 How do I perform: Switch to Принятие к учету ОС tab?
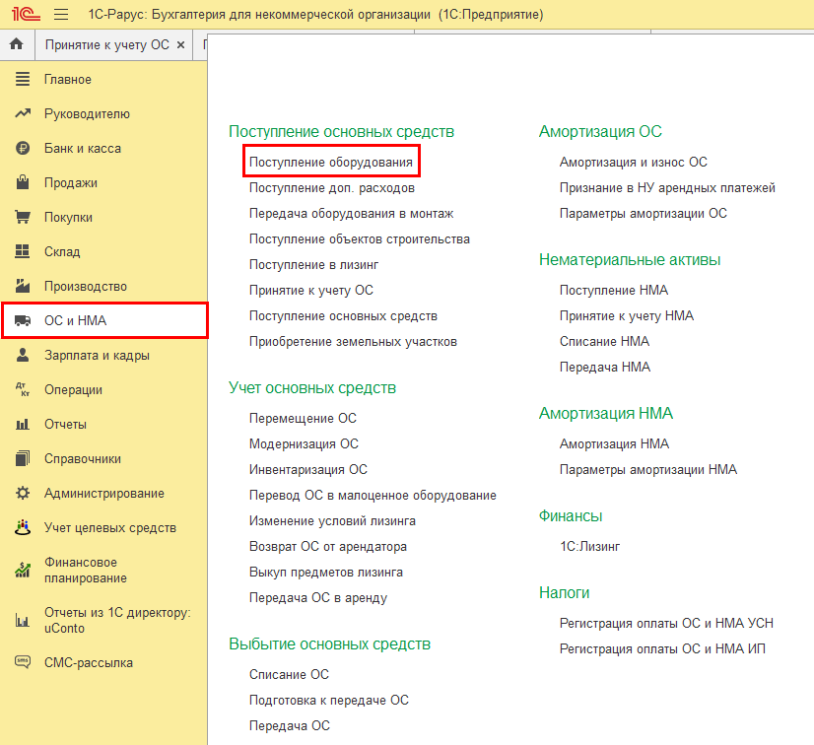click(x=106, y=46)
